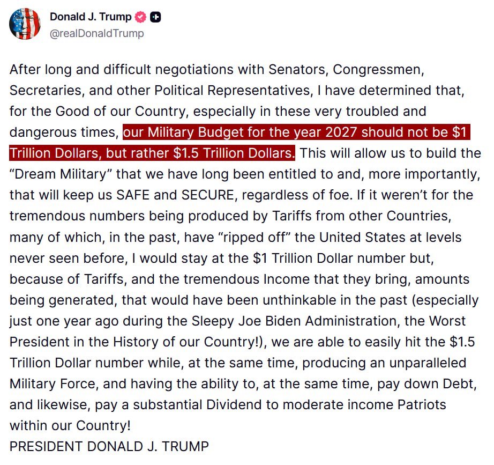Click the phrase "within our Country!"
Viewport: 494px width, 465px height.
tap(70, 425)
